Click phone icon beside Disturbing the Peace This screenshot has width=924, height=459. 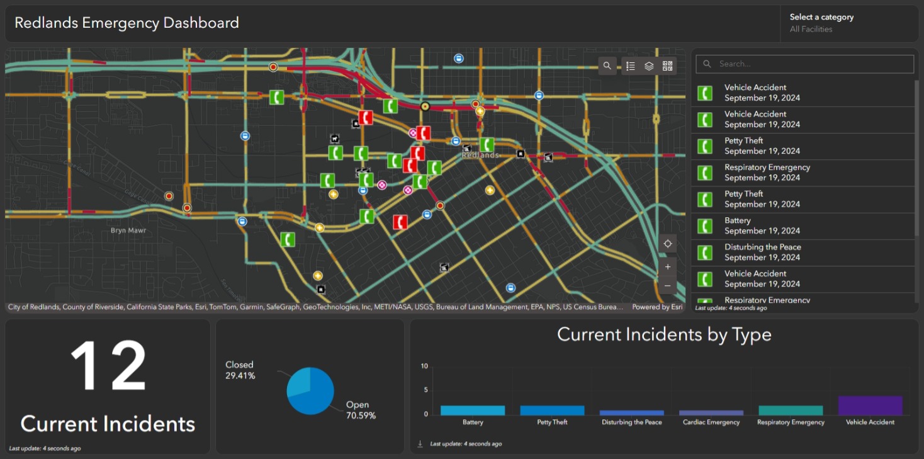tap(705, 252)
